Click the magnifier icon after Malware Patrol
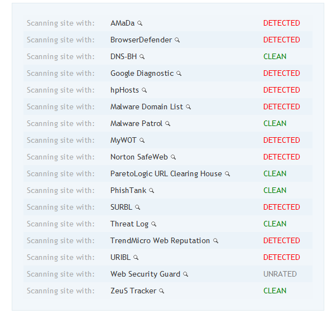 (168, 124)
